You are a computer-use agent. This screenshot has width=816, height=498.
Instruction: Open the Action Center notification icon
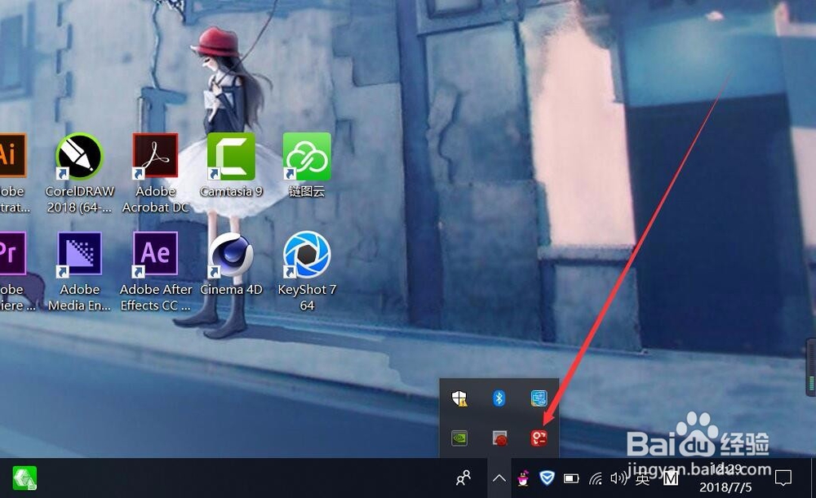click(783, 478)
